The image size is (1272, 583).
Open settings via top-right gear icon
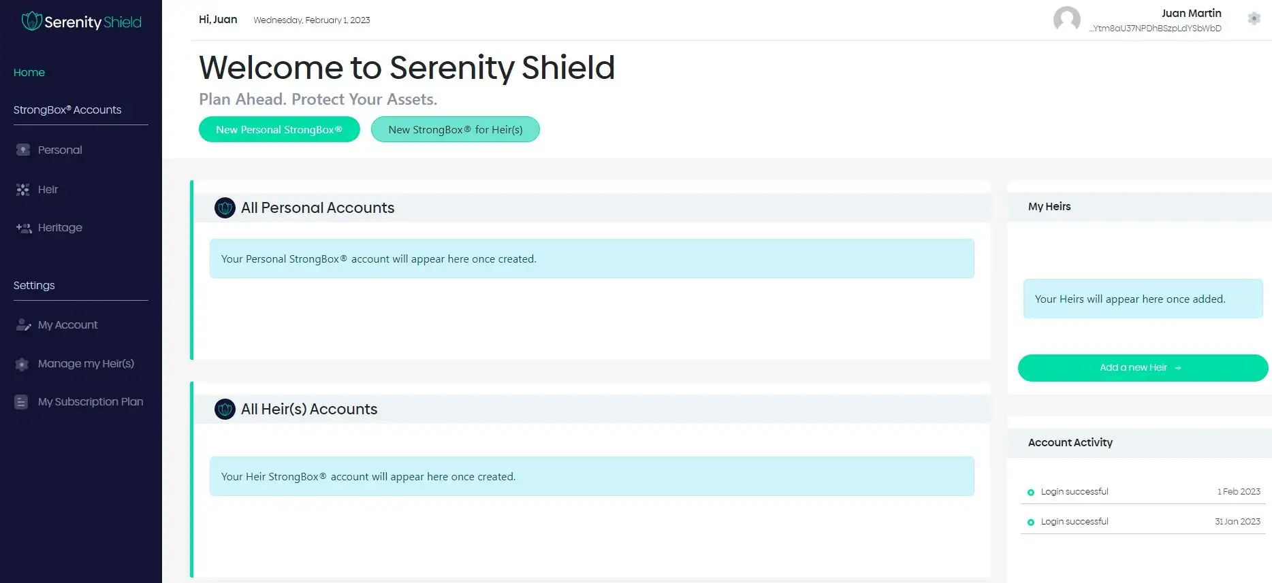coord(1254,19)
